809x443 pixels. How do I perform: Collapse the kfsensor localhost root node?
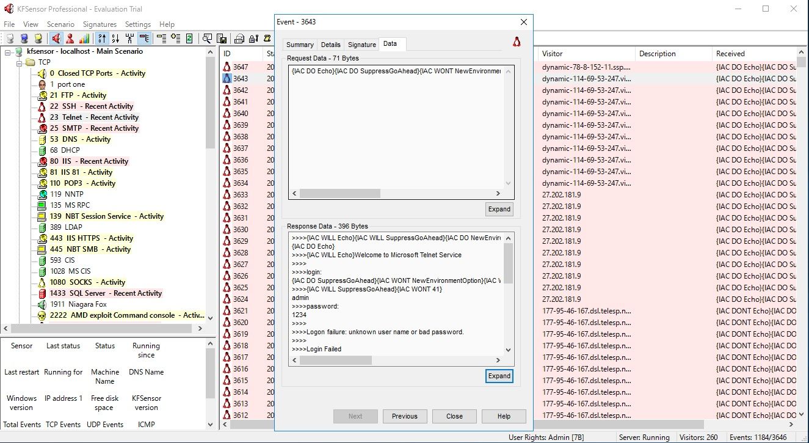click(x=8, y=51)
